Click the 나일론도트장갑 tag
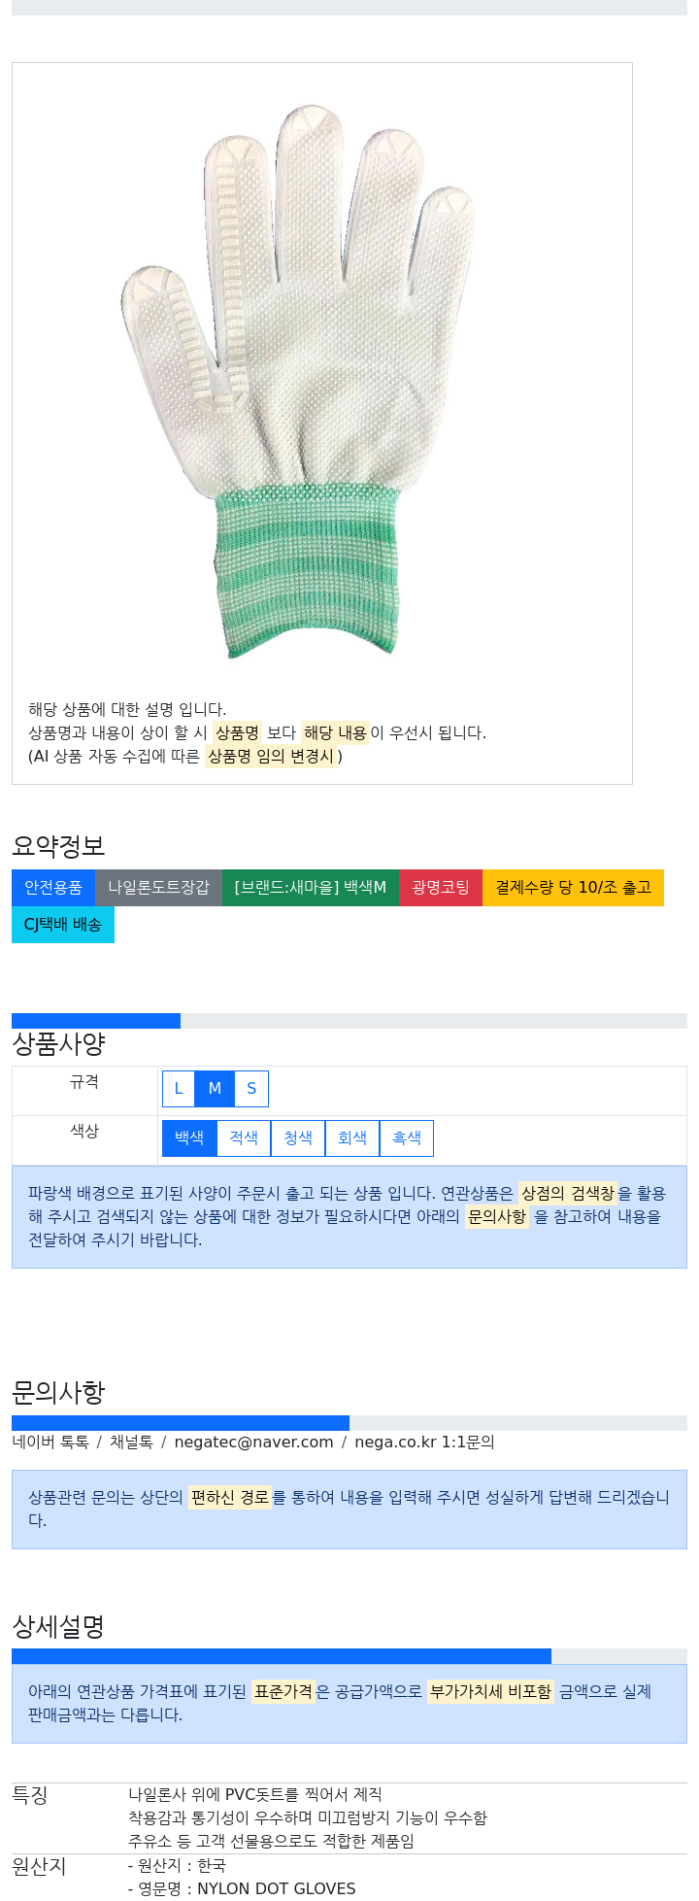 (158, 888)
